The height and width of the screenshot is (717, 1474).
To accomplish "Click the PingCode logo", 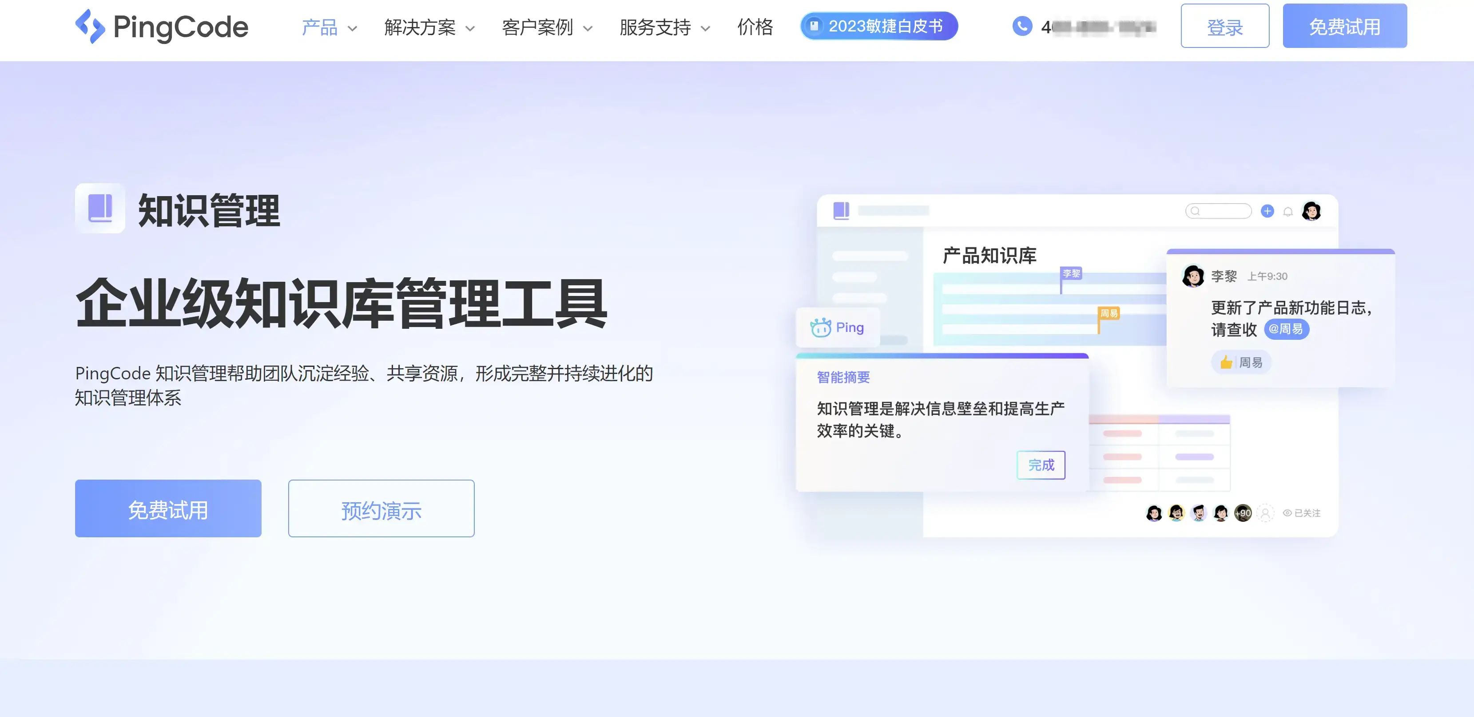I will tap(162, 26).
